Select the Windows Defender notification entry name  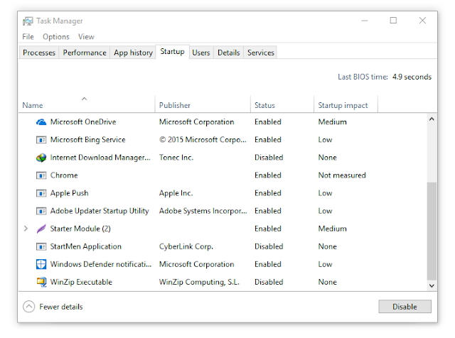coord(101,264)
